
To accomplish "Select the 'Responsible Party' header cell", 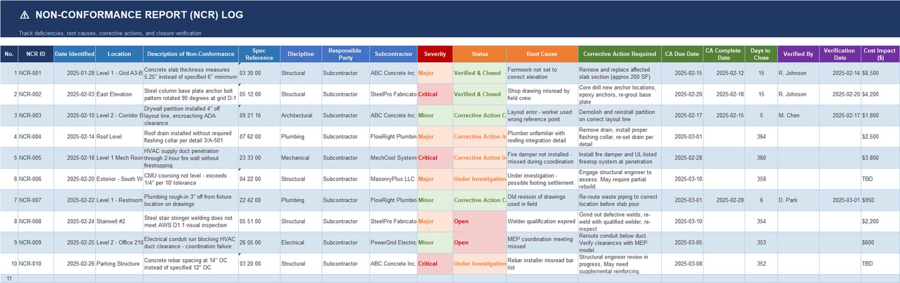I will (x=345, y=54).
